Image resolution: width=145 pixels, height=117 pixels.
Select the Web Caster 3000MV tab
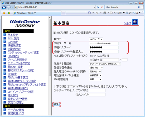coord(37,13)
